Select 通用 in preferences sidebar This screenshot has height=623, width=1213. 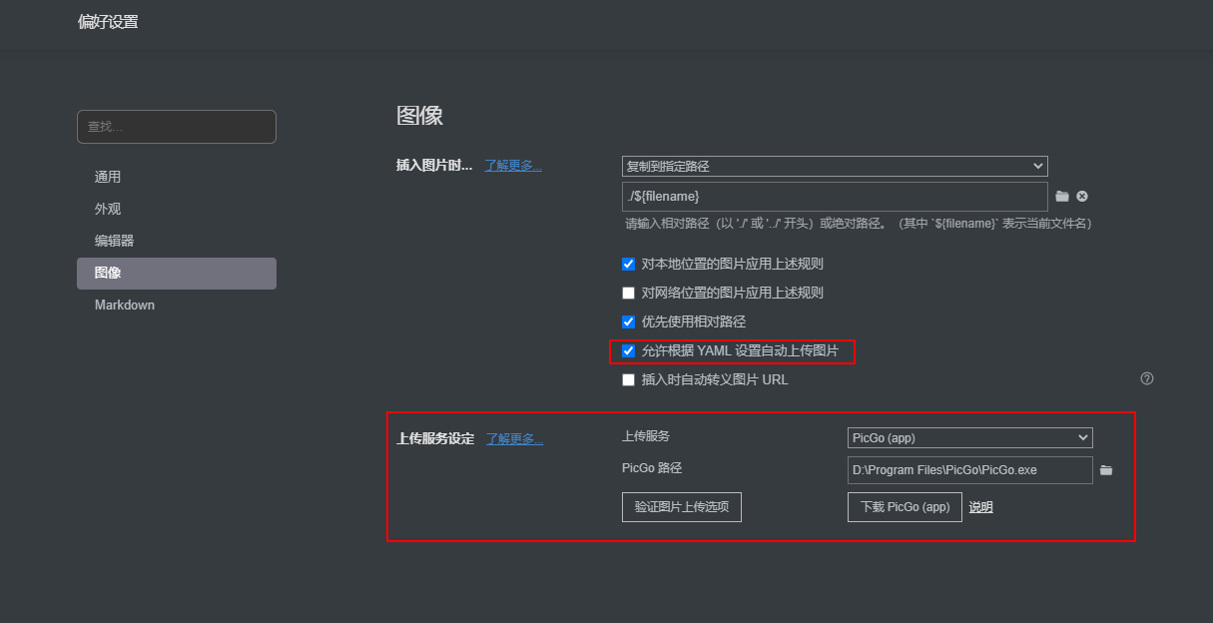click(177, 177)
